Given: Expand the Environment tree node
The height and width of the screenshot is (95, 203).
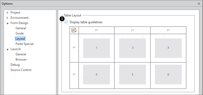Looking at the screenshot, I should [7, 18].
